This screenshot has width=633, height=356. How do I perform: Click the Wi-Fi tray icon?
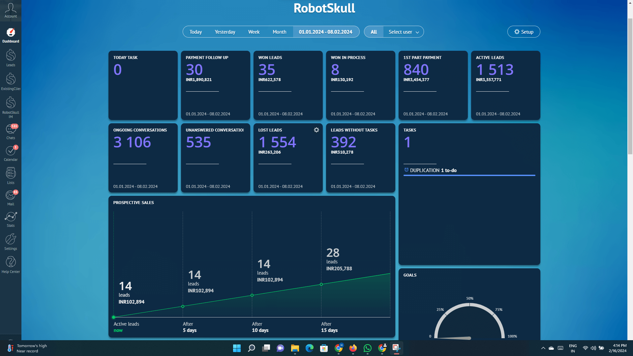click(585, 348)
